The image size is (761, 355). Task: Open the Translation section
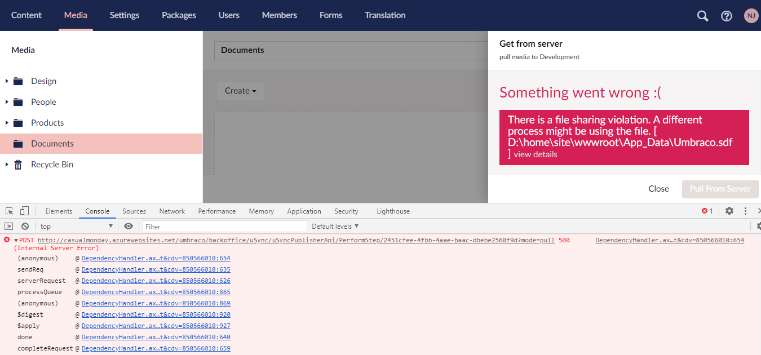[x=385, y=15]
